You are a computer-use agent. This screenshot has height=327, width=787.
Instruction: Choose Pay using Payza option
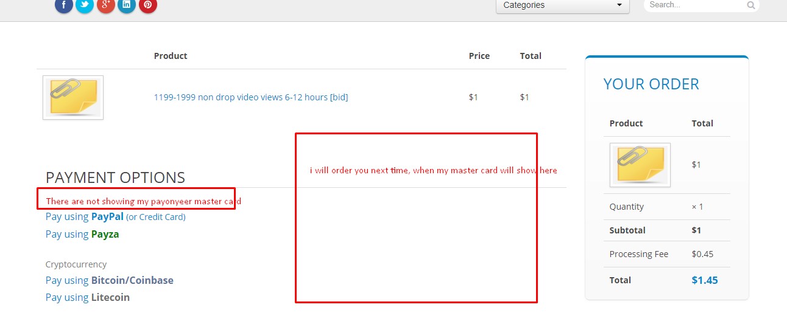click(82, 234)
